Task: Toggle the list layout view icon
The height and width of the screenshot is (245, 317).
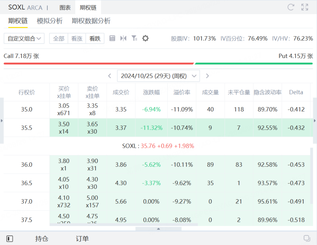Action: 112,38
